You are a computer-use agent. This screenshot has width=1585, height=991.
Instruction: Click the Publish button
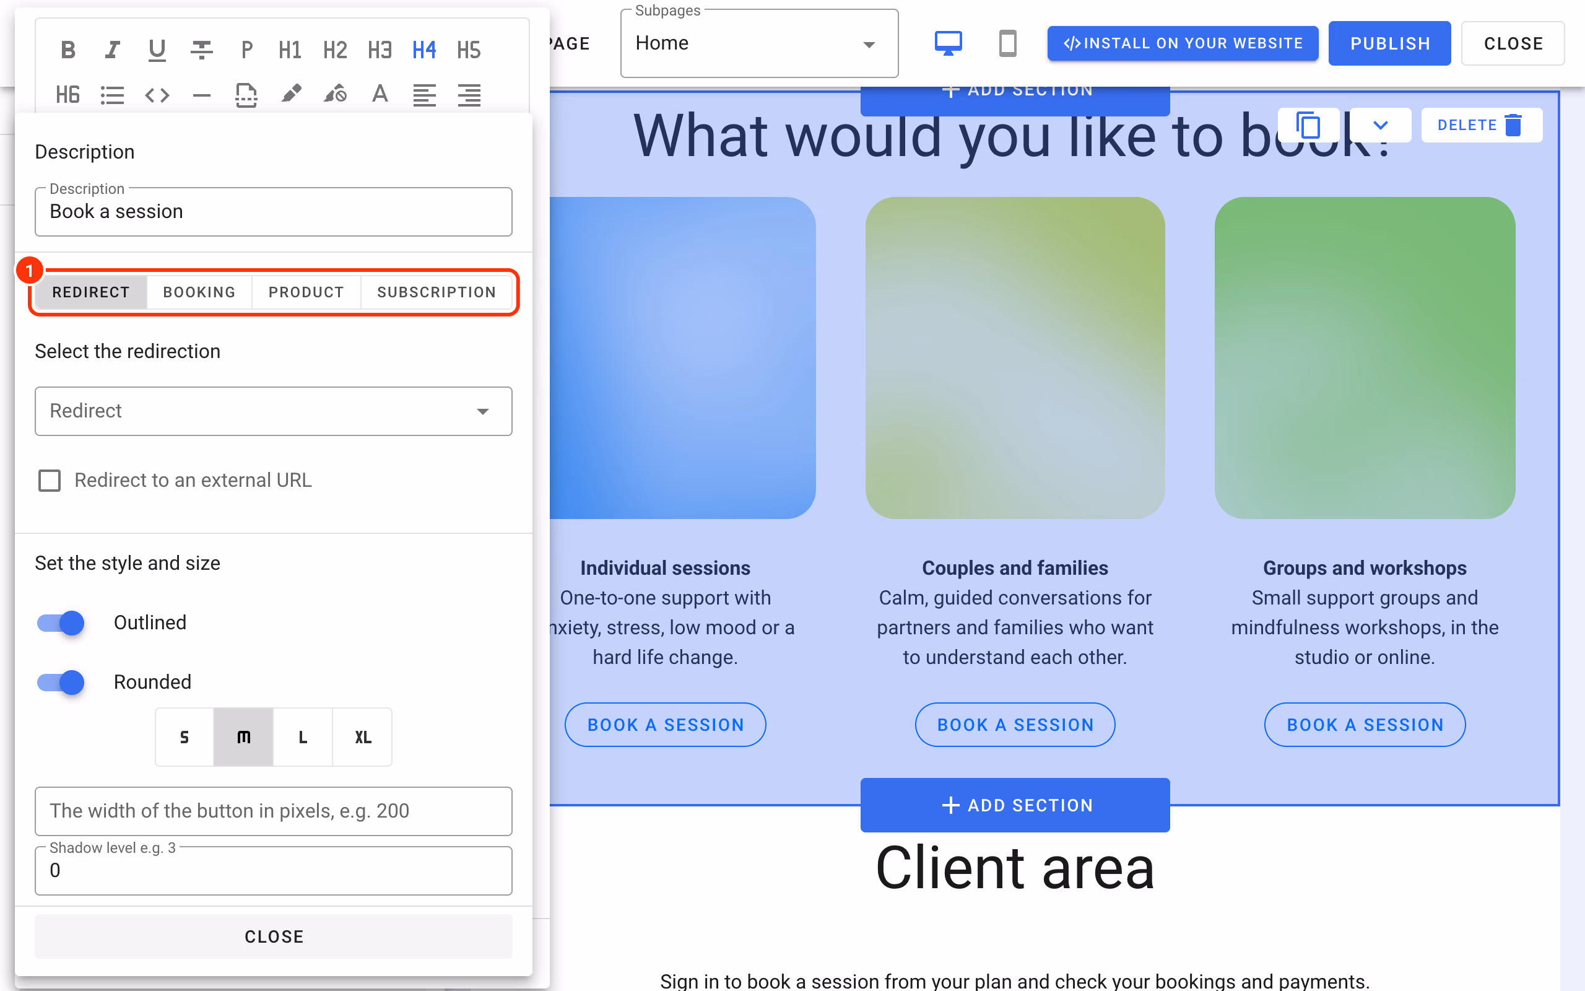point(1390,43)
